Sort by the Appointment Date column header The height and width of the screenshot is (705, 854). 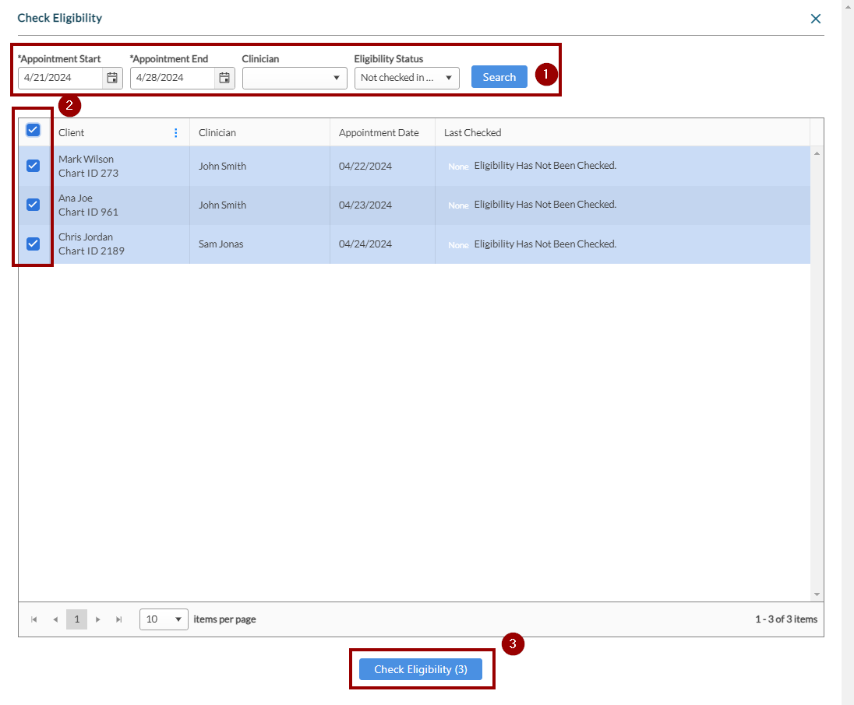379,133
